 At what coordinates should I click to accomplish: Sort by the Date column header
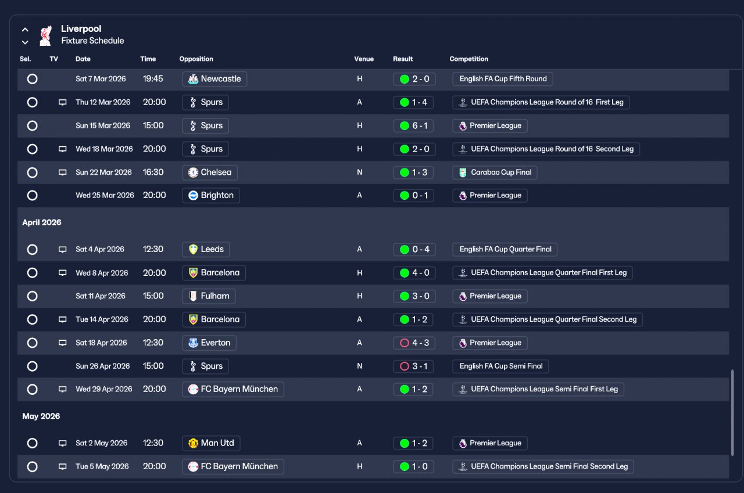pos(83,59)
